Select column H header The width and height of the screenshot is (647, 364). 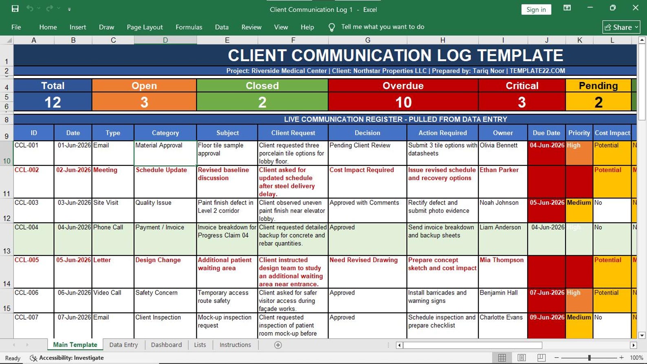[442, 40]
